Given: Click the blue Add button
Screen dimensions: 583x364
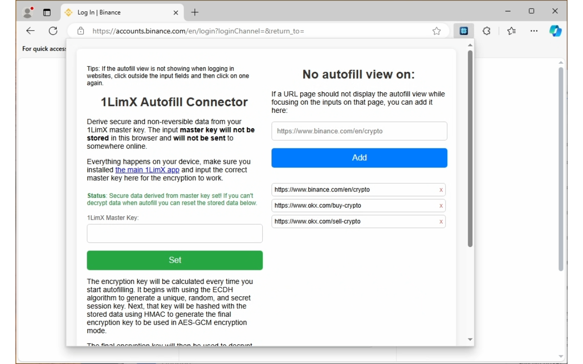Looking at the screenshot, I should [359, 158].
